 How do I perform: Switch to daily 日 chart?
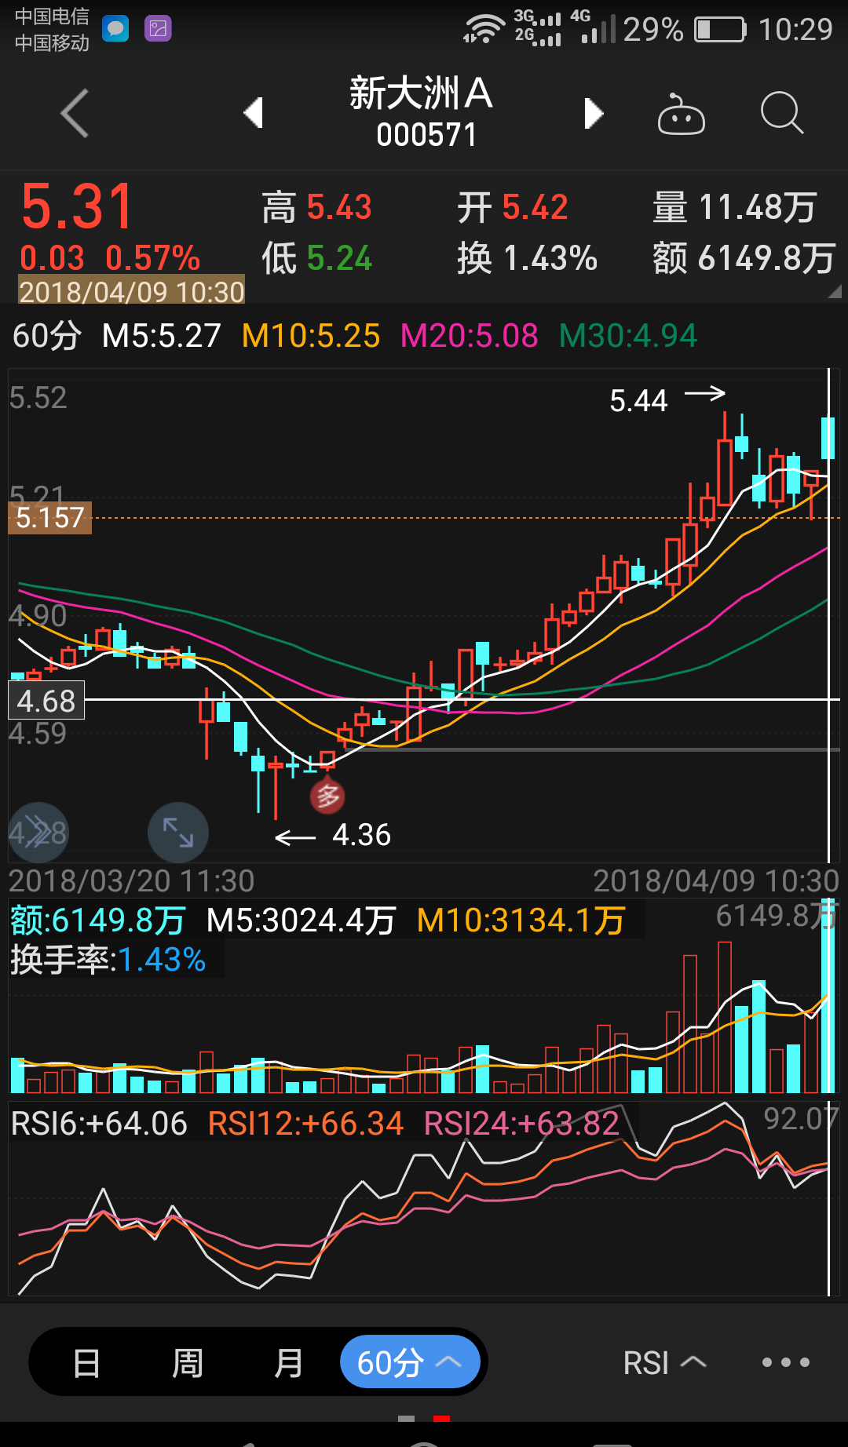tap(86, 1363)
